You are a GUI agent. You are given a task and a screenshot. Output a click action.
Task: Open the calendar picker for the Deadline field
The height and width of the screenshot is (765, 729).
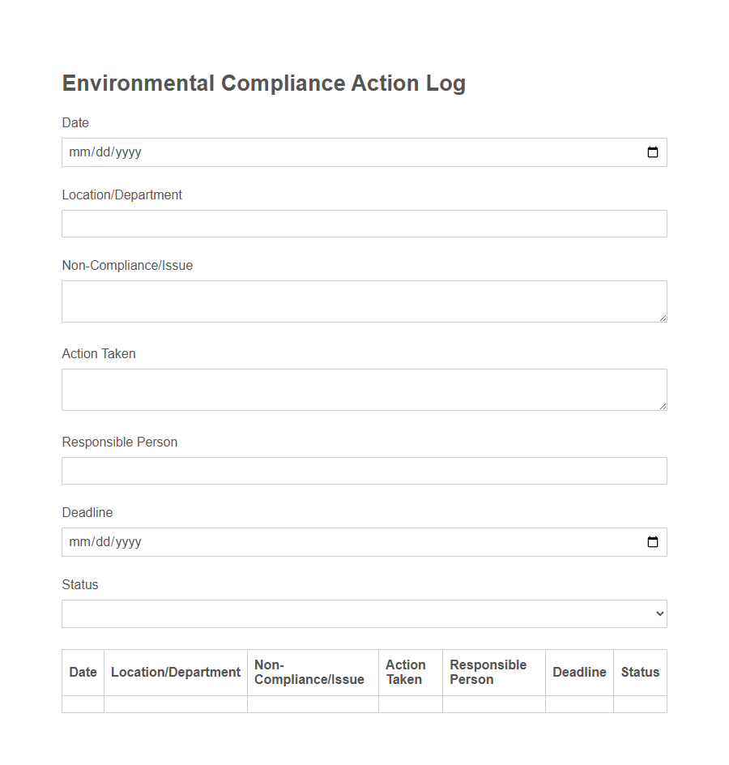pos(653,542)
